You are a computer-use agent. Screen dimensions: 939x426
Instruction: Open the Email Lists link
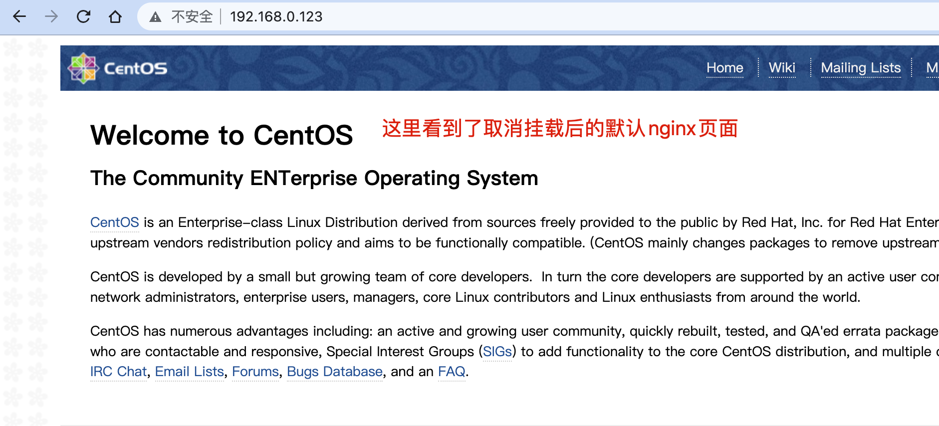(x=189, y=372)
